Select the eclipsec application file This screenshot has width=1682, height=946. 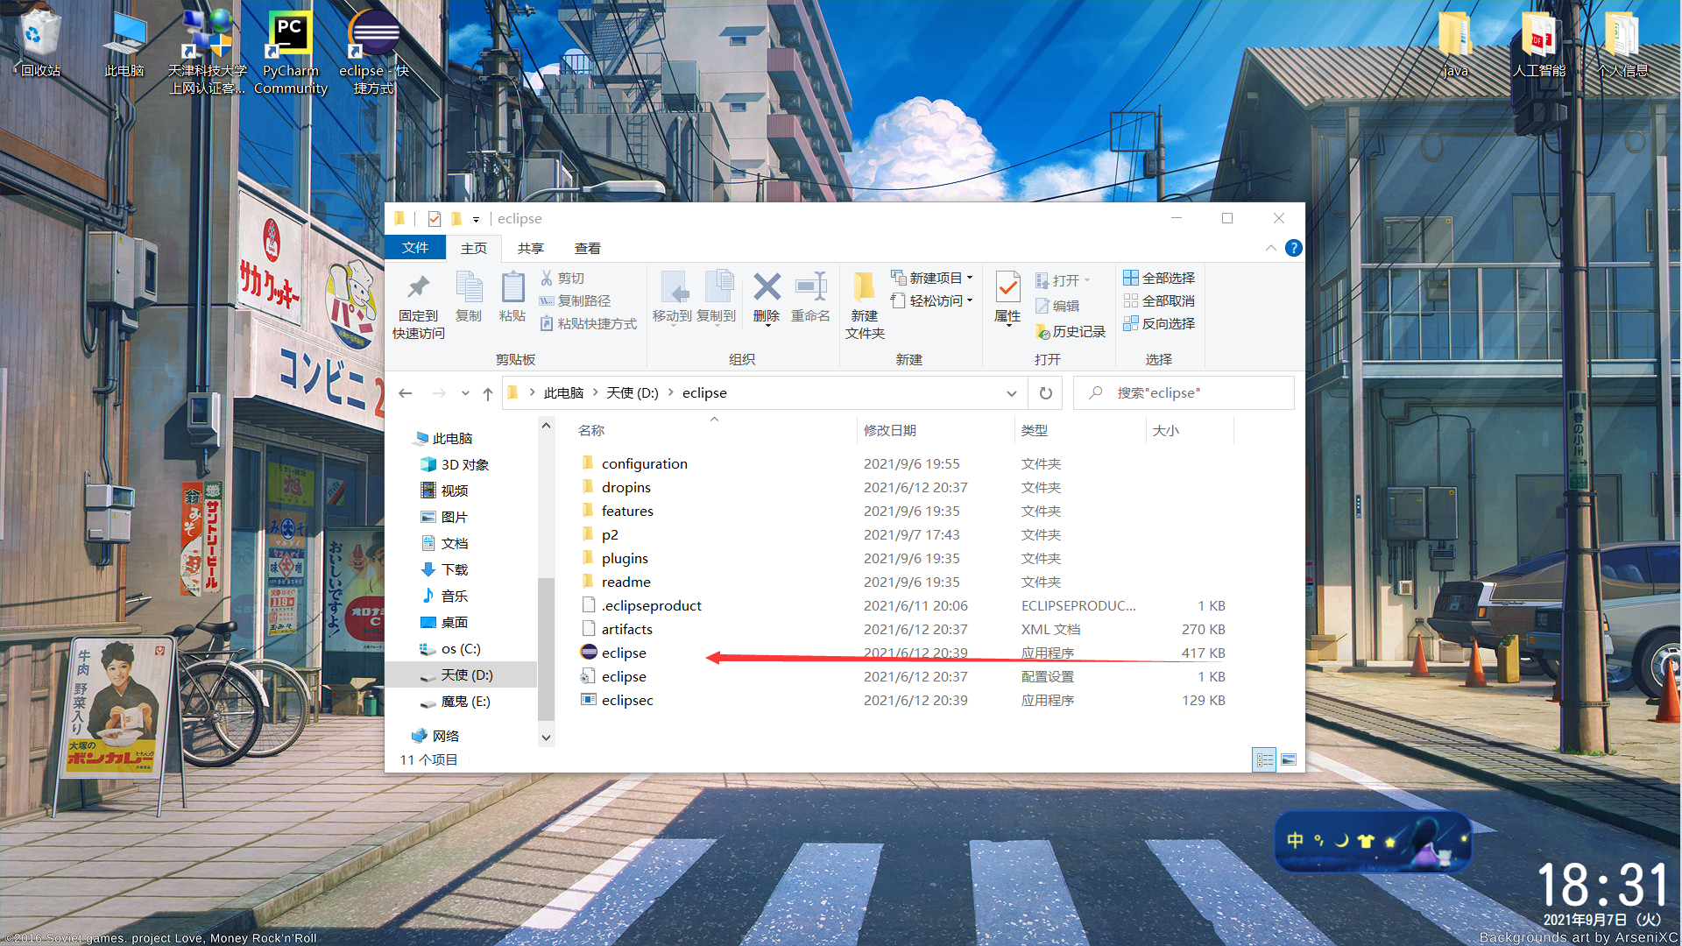pyautogui.click(x=627, y=700)
